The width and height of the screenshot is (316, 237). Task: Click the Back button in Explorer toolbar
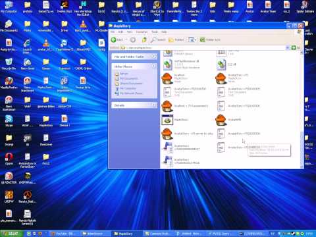click(117, 39)
